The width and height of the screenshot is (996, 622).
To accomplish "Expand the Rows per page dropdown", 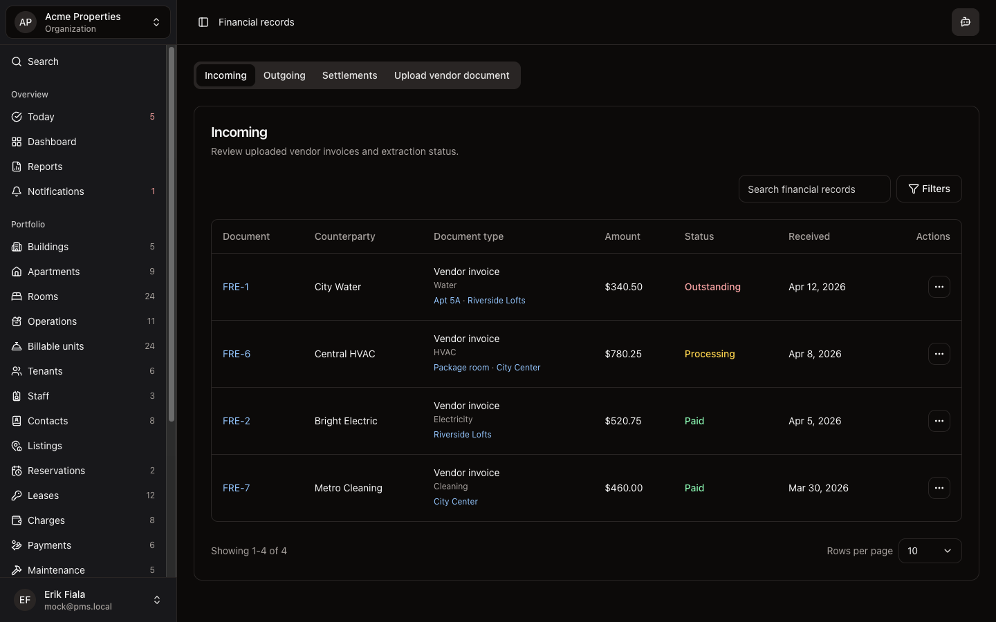I will click(x=930, y=551).
